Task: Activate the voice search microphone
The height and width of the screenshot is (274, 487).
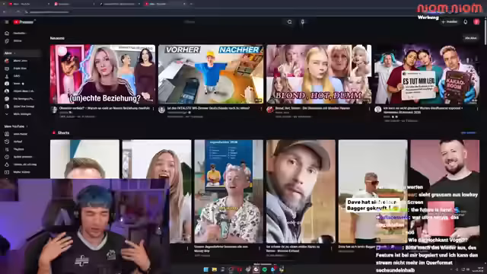Action: click(303, 22)
